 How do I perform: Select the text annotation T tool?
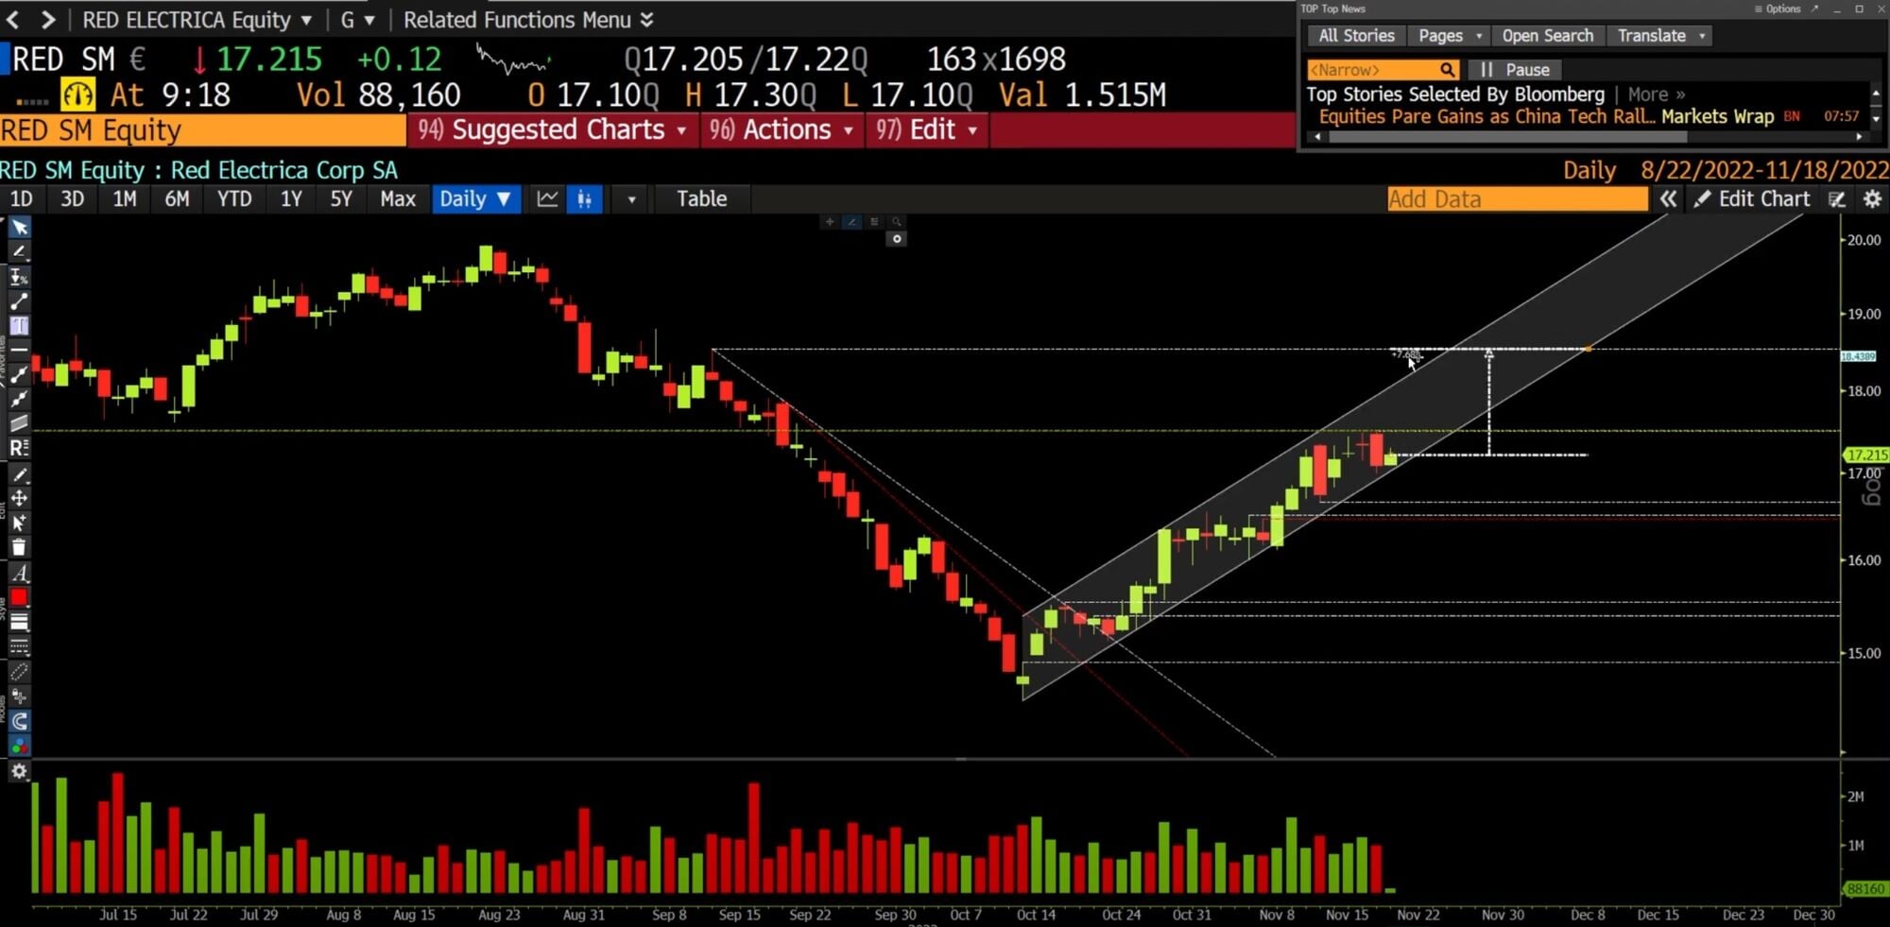(x=19, y=326)
